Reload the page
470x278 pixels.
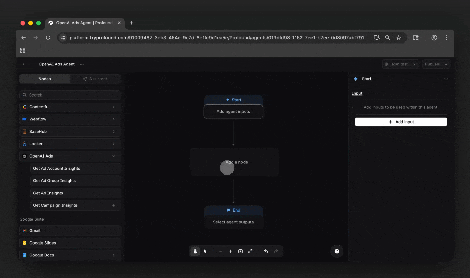48,38
